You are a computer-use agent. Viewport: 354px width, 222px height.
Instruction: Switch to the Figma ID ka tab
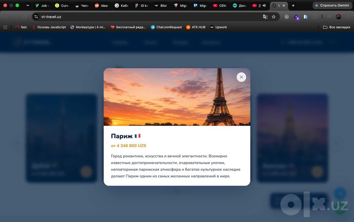click(x=141, y=5)
